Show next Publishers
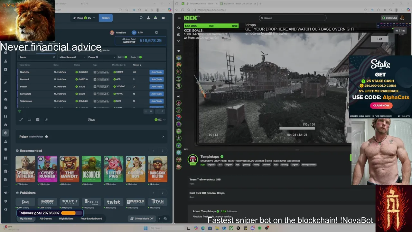 point(163,193)
